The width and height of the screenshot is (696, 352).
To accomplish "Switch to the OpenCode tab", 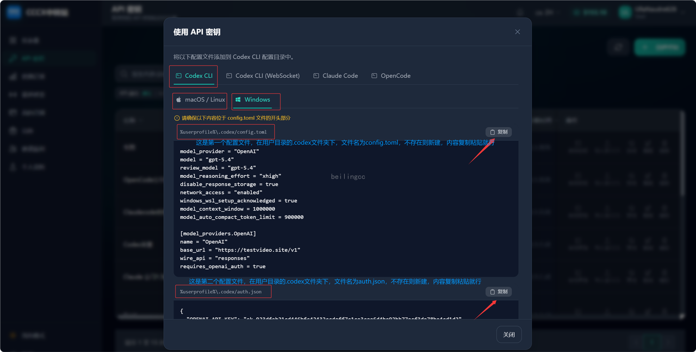I will pyautogui.click(x=390, y=76).
